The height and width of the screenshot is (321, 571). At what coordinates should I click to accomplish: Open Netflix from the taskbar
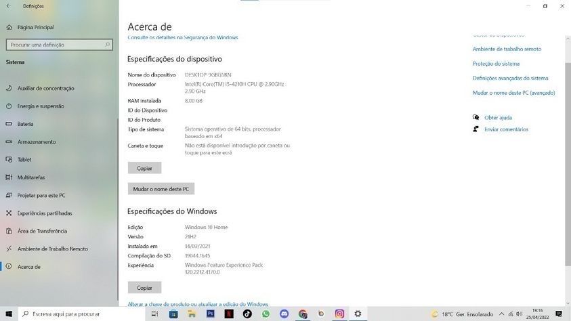point(229,314)
